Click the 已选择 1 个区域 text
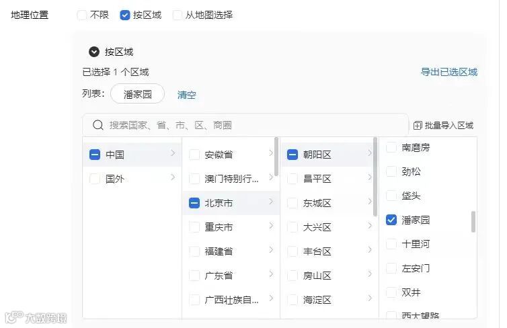The width and height of the screenshot is (507, 328). (116, 72)
